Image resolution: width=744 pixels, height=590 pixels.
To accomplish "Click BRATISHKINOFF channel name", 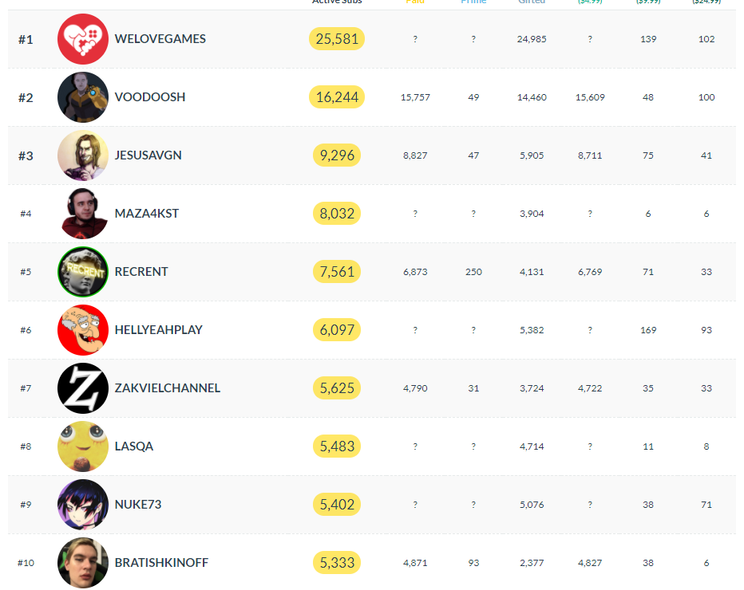I will click(x=161, y=563).
